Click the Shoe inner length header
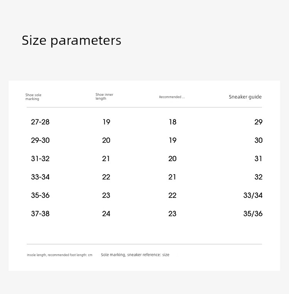This screenshot has height=294, width=289. [x=104, y=96]
